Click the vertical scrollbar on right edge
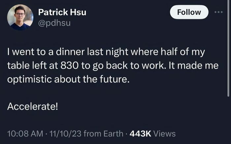Viewport: 231px width, 144px height. pyautogui.click(x=228, y=48)
